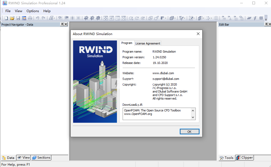Viewport: 271px width, 167px height.
Task: Click OK in About RWIND Simulation dialog
Action: (x=190, y=132)
